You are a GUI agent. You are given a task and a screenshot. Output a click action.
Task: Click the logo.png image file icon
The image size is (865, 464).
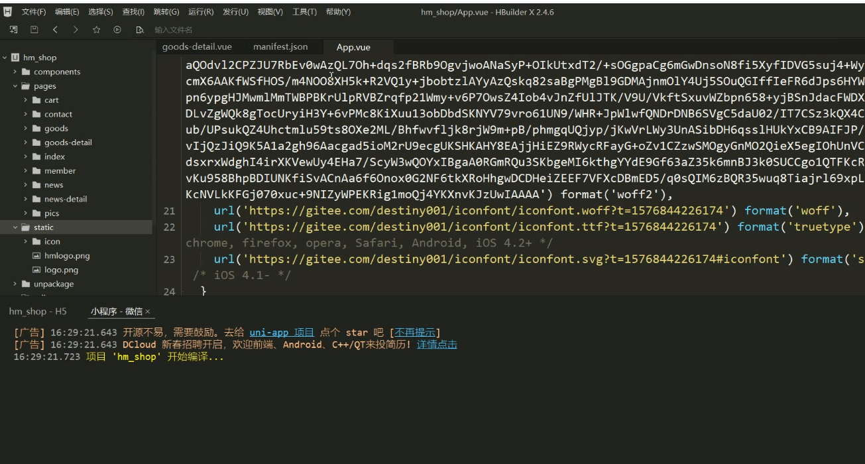coord(36,270)
